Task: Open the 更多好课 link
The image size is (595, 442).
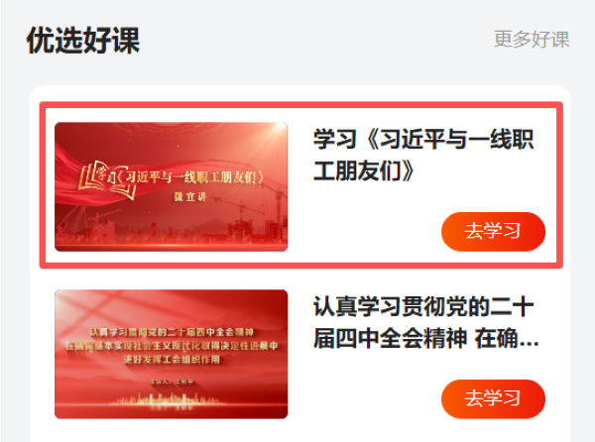Action: click(532, 40)
